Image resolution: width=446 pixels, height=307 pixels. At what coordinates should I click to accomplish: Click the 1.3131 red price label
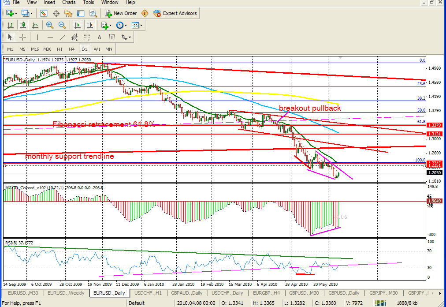tap(434, 134)
